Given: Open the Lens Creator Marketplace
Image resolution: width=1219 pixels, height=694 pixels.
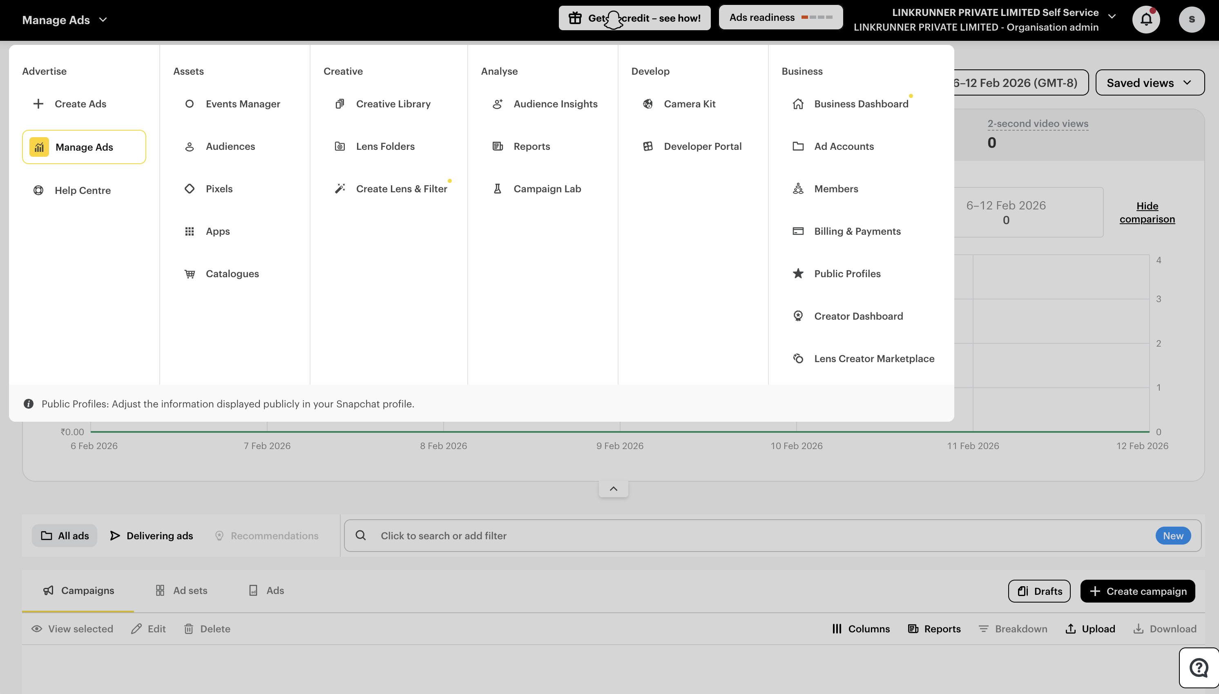Looking at the screenshot, I should [x=874, y=358].
